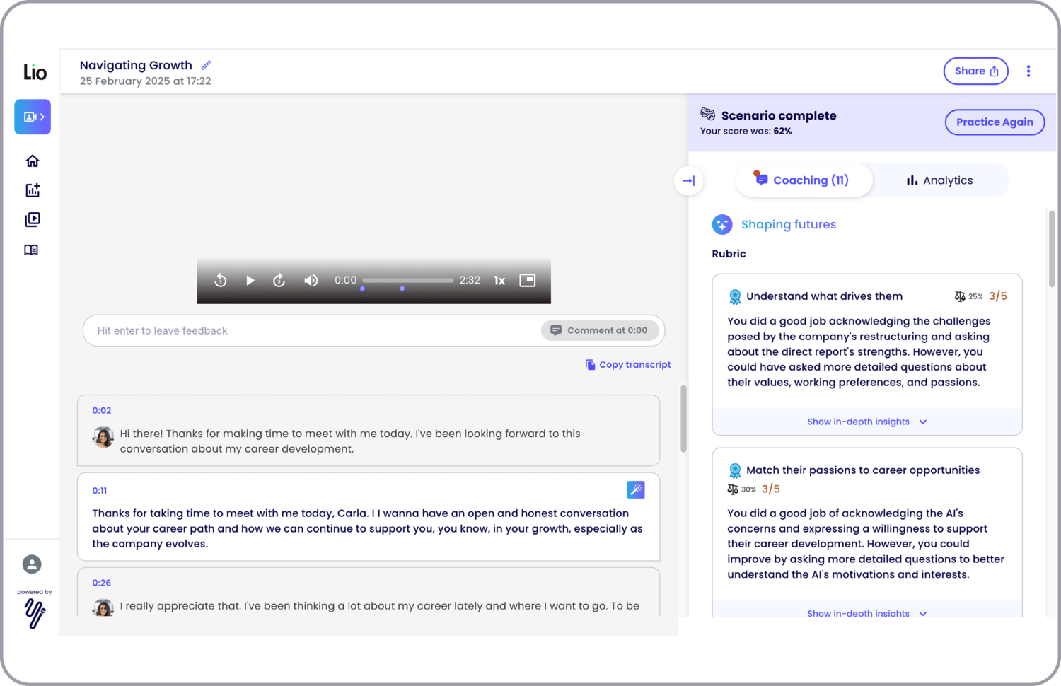Image resolution: width=1061 pixels, height=686 pixels.
Task: Click the Shaping futures sparkle icon
Action: coord(722,224)
